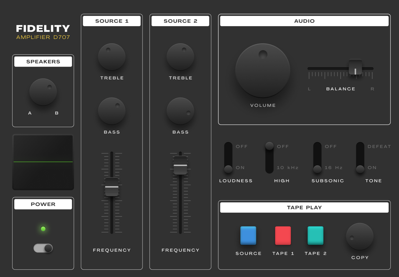Image resolution: width=399 pixels, height=277 pixels.
Task: Click the Copy knob in Tape Play
Action: pyautogui.click(x=360, y=237)
